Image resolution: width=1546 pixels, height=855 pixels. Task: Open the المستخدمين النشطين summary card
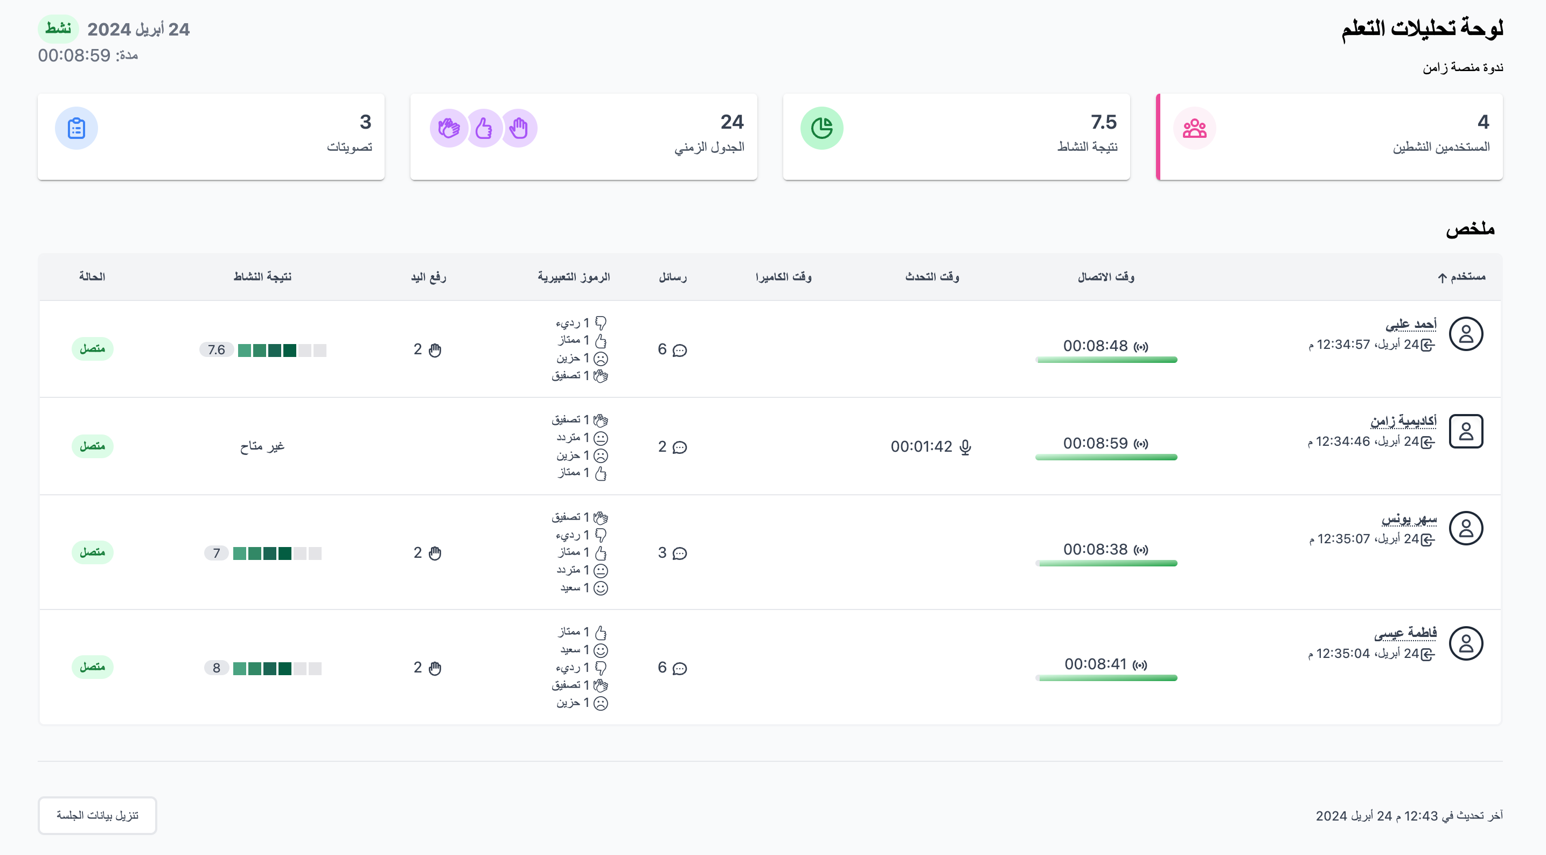click(1329, 137)
